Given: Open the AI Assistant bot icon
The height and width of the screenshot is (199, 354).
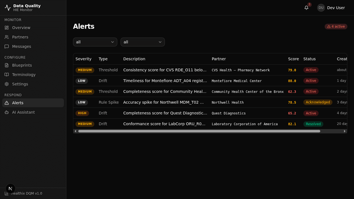Looking at the screenshot, I should (x=7, y=112).
